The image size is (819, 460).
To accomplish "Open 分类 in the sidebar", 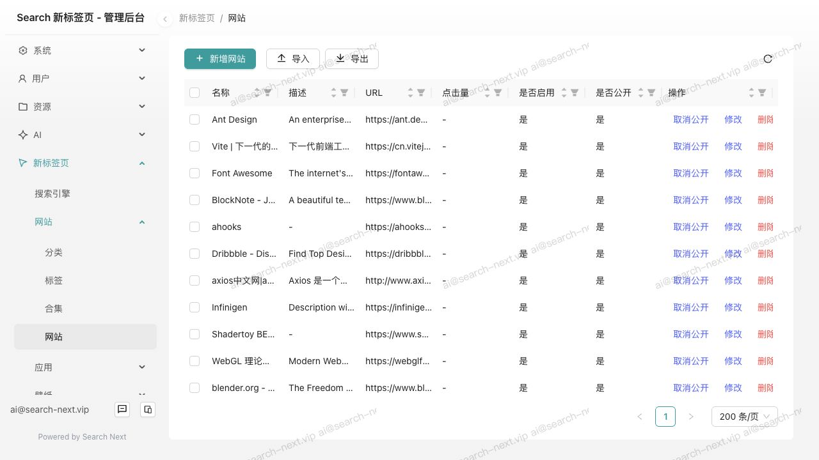I will [x=54, y=252].
